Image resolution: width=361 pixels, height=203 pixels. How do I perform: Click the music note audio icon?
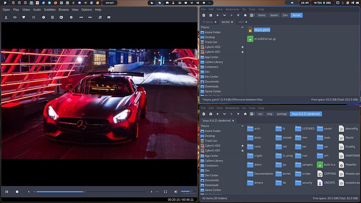(100, 17)
